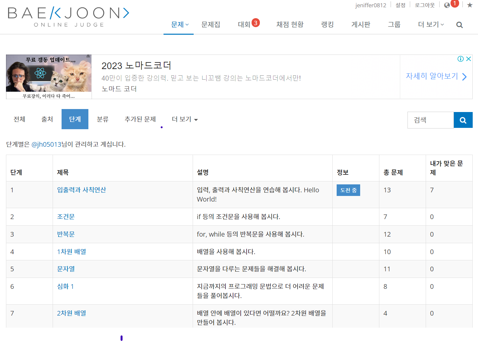Click the globe notification icon
This screenshot has height=341, width=478.
(x=447, y=5)
